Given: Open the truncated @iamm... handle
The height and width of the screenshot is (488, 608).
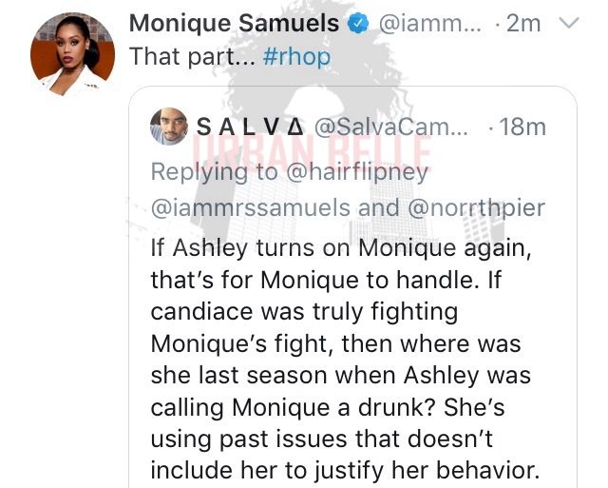Looking at the screenshot, I should pos(429,24).
